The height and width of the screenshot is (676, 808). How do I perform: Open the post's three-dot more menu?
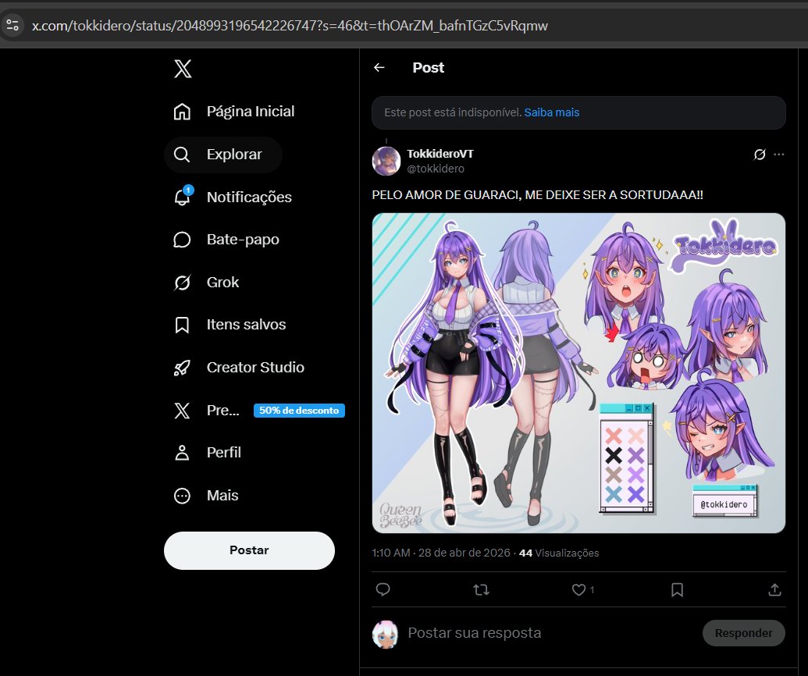tap(778, 154)
